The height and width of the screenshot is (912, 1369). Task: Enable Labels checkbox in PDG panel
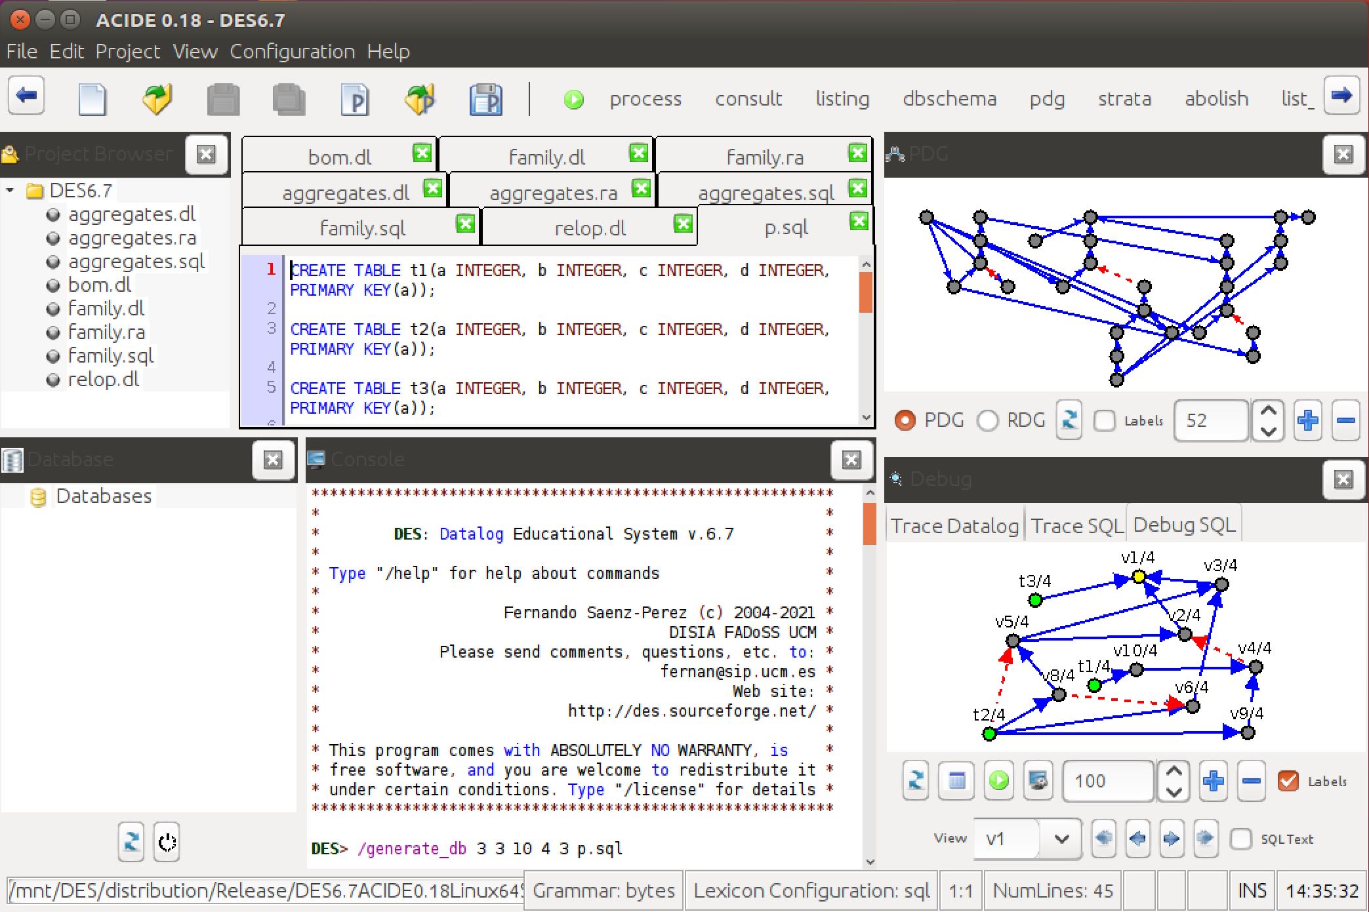pos(1105,420)
